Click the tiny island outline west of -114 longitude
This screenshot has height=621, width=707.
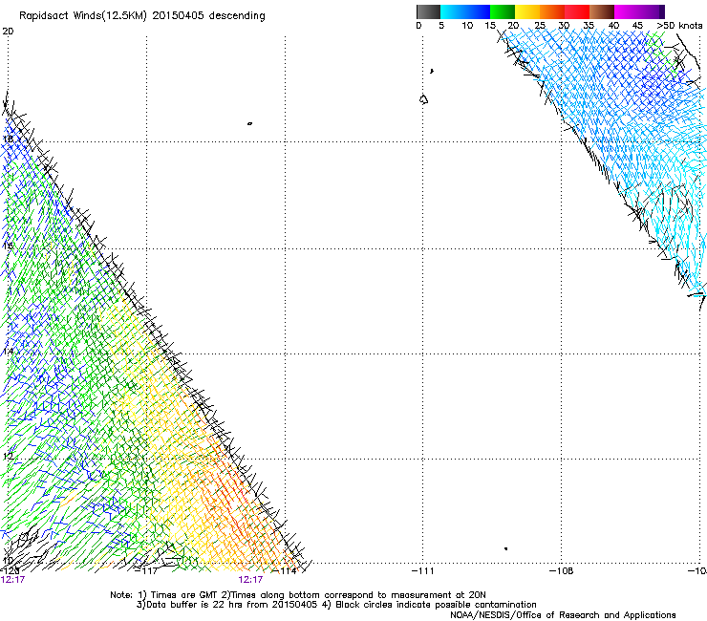pos(249,123)
